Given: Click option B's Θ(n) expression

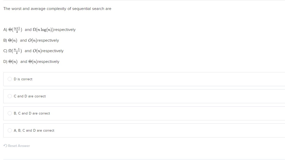Looking at the screenshot, I should click(x=13, y=40).
